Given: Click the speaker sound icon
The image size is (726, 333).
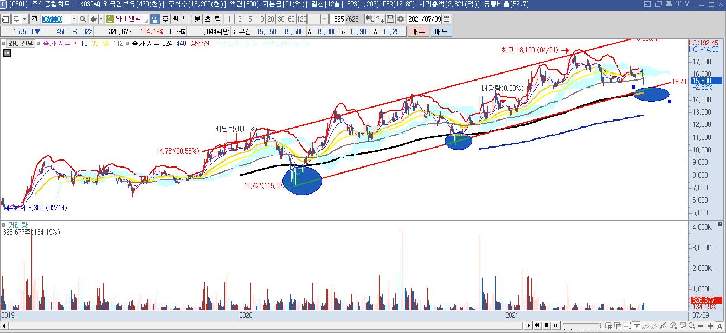Looking at the screenshot, I should [x=93, y=19].
